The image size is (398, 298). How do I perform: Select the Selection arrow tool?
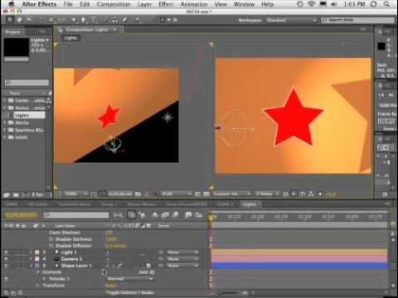[x=10, y=20]
